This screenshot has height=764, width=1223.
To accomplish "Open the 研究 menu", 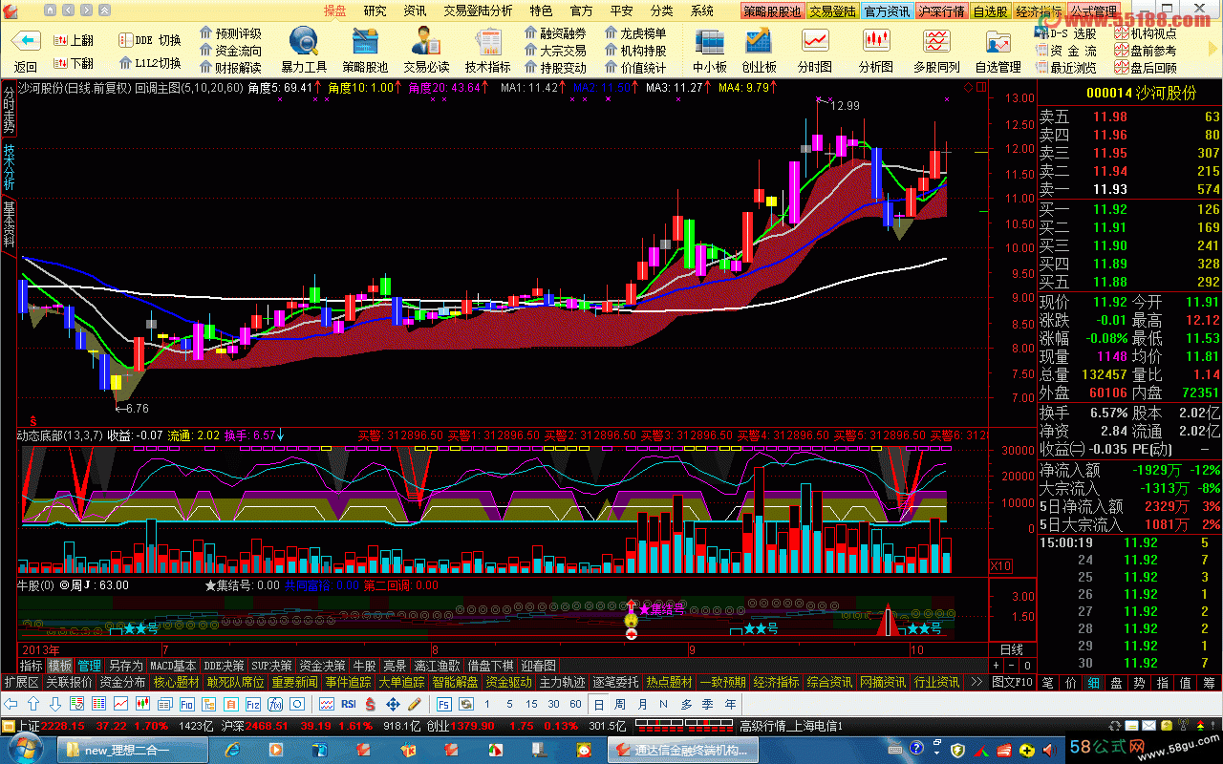I will (x=375, y=11).
